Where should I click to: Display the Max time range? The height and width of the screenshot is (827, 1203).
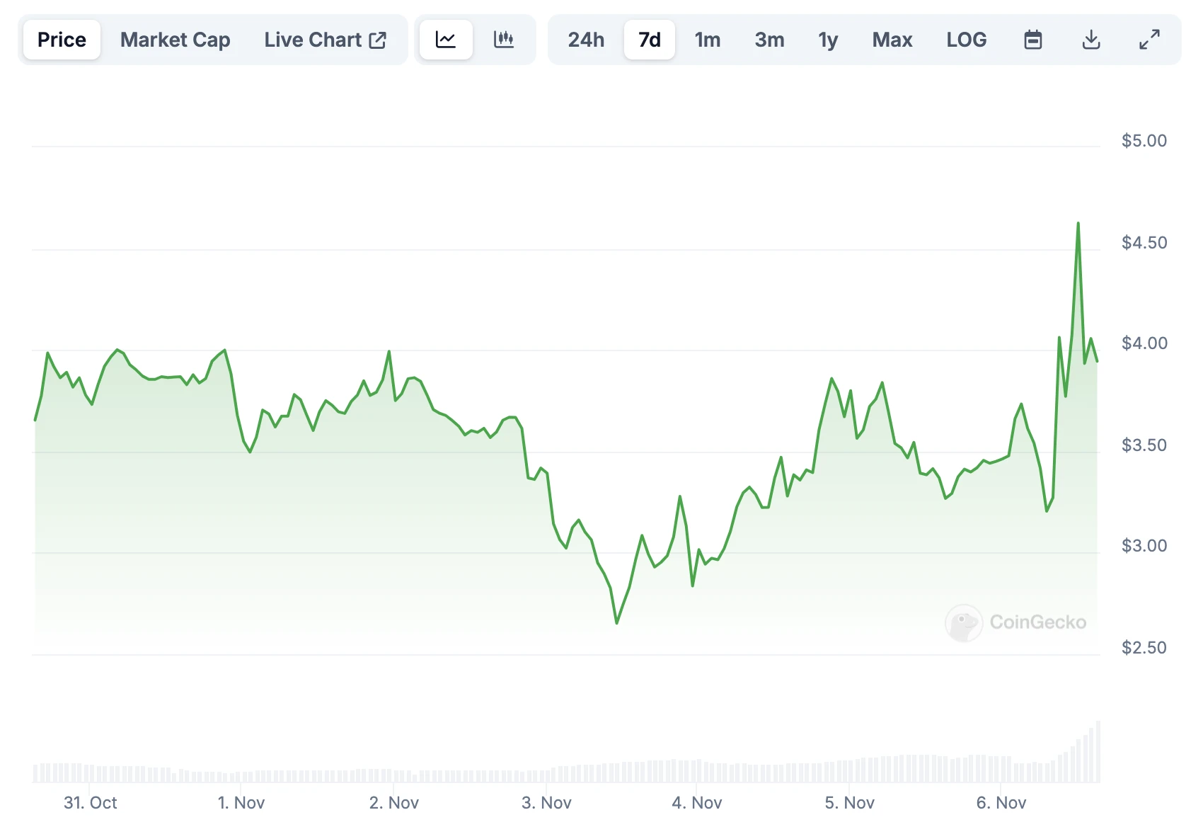892,40
